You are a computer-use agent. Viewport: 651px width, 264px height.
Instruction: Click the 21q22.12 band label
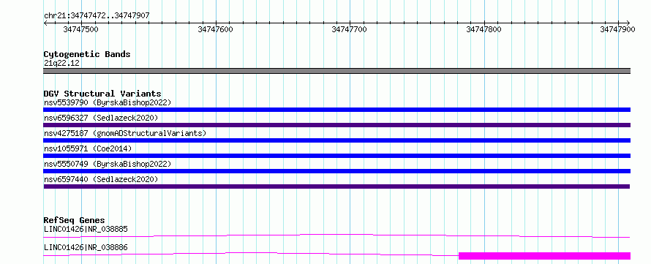61,64
